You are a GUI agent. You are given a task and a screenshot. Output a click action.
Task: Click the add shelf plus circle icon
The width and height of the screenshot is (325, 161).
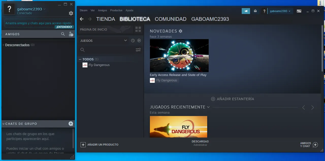(213, 99)
